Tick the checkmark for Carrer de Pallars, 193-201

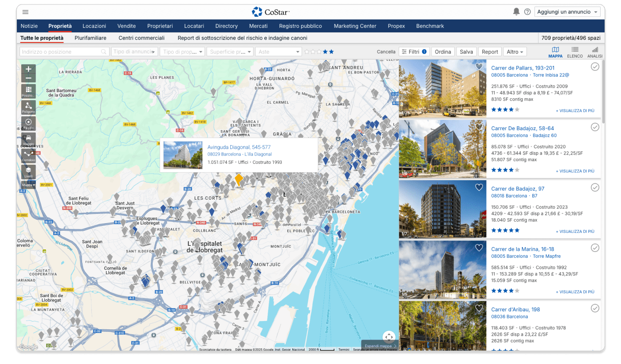[x=595, y=67]
